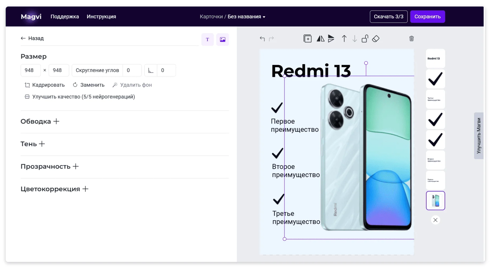
Task: Select the Первое преимущество text on canvas
Action: (295, 125)
